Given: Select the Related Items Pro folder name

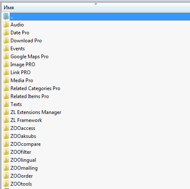Looking at the screenshot, I should 30,96.
